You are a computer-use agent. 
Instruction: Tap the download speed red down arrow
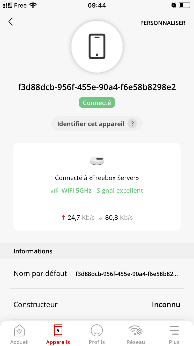click(x=101, y=218)
